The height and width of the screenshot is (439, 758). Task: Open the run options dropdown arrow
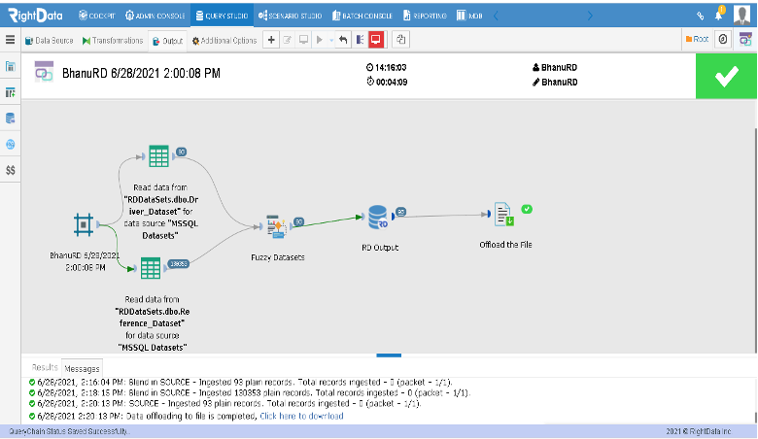tap(331, 40)
